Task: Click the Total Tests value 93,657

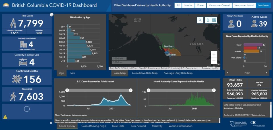Action: pos(235,85)
